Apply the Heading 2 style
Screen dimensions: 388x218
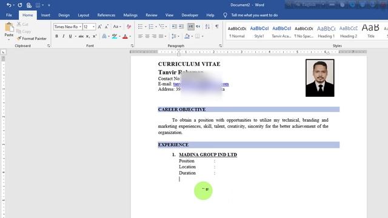click(x=349, y=31)
